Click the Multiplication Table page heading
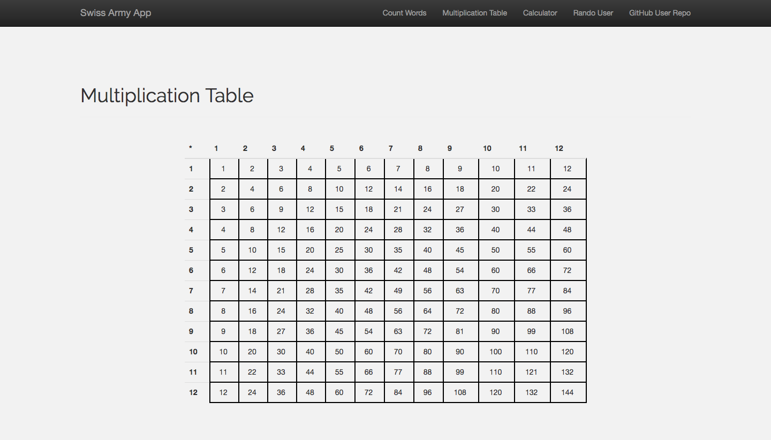 coord(167,95)
